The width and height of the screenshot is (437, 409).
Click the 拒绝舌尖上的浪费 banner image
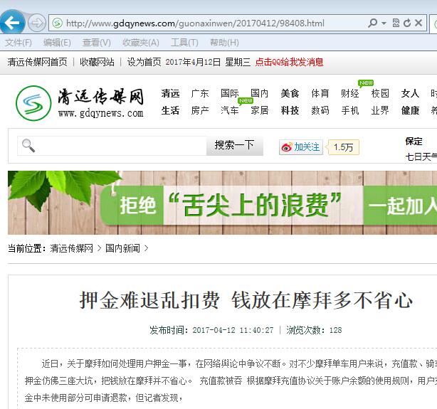[222, 203]
